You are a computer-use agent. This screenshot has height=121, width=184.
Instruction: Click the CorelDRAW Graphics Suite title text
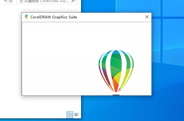(54, 17)
